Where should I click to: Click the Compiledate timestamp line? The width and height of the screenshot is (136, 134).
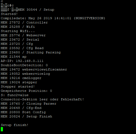[x=53, y=18]
